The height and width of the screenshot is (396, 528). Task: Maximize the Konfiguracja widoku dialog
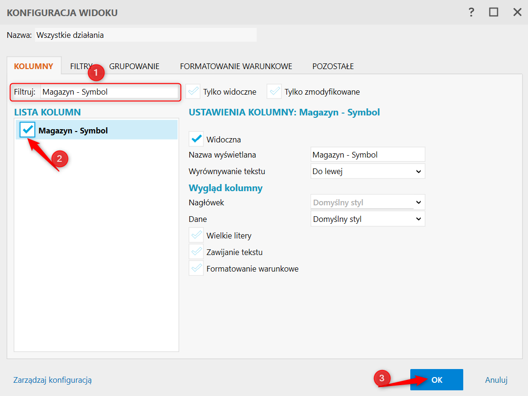pos(493,12)
